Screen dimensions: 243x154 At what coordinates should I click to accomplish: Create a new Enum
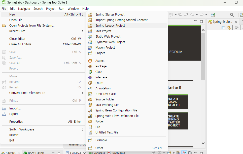pyautogui.click(x=127, y=83)
